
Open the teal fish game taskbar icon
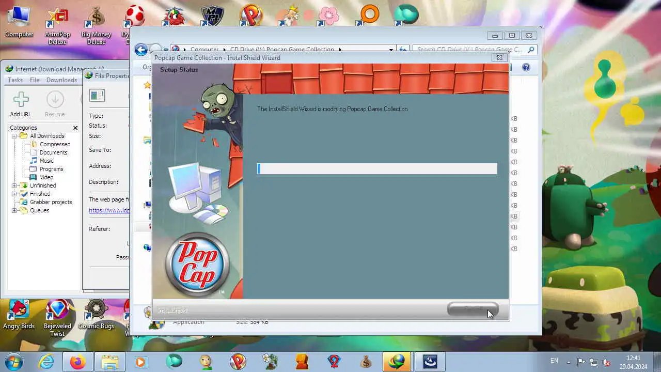175,362
